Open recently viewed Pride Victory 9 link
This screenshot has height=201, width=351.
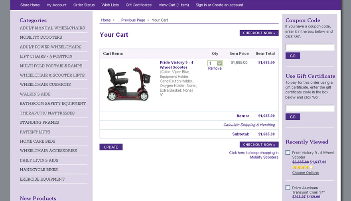coord(313,155)
